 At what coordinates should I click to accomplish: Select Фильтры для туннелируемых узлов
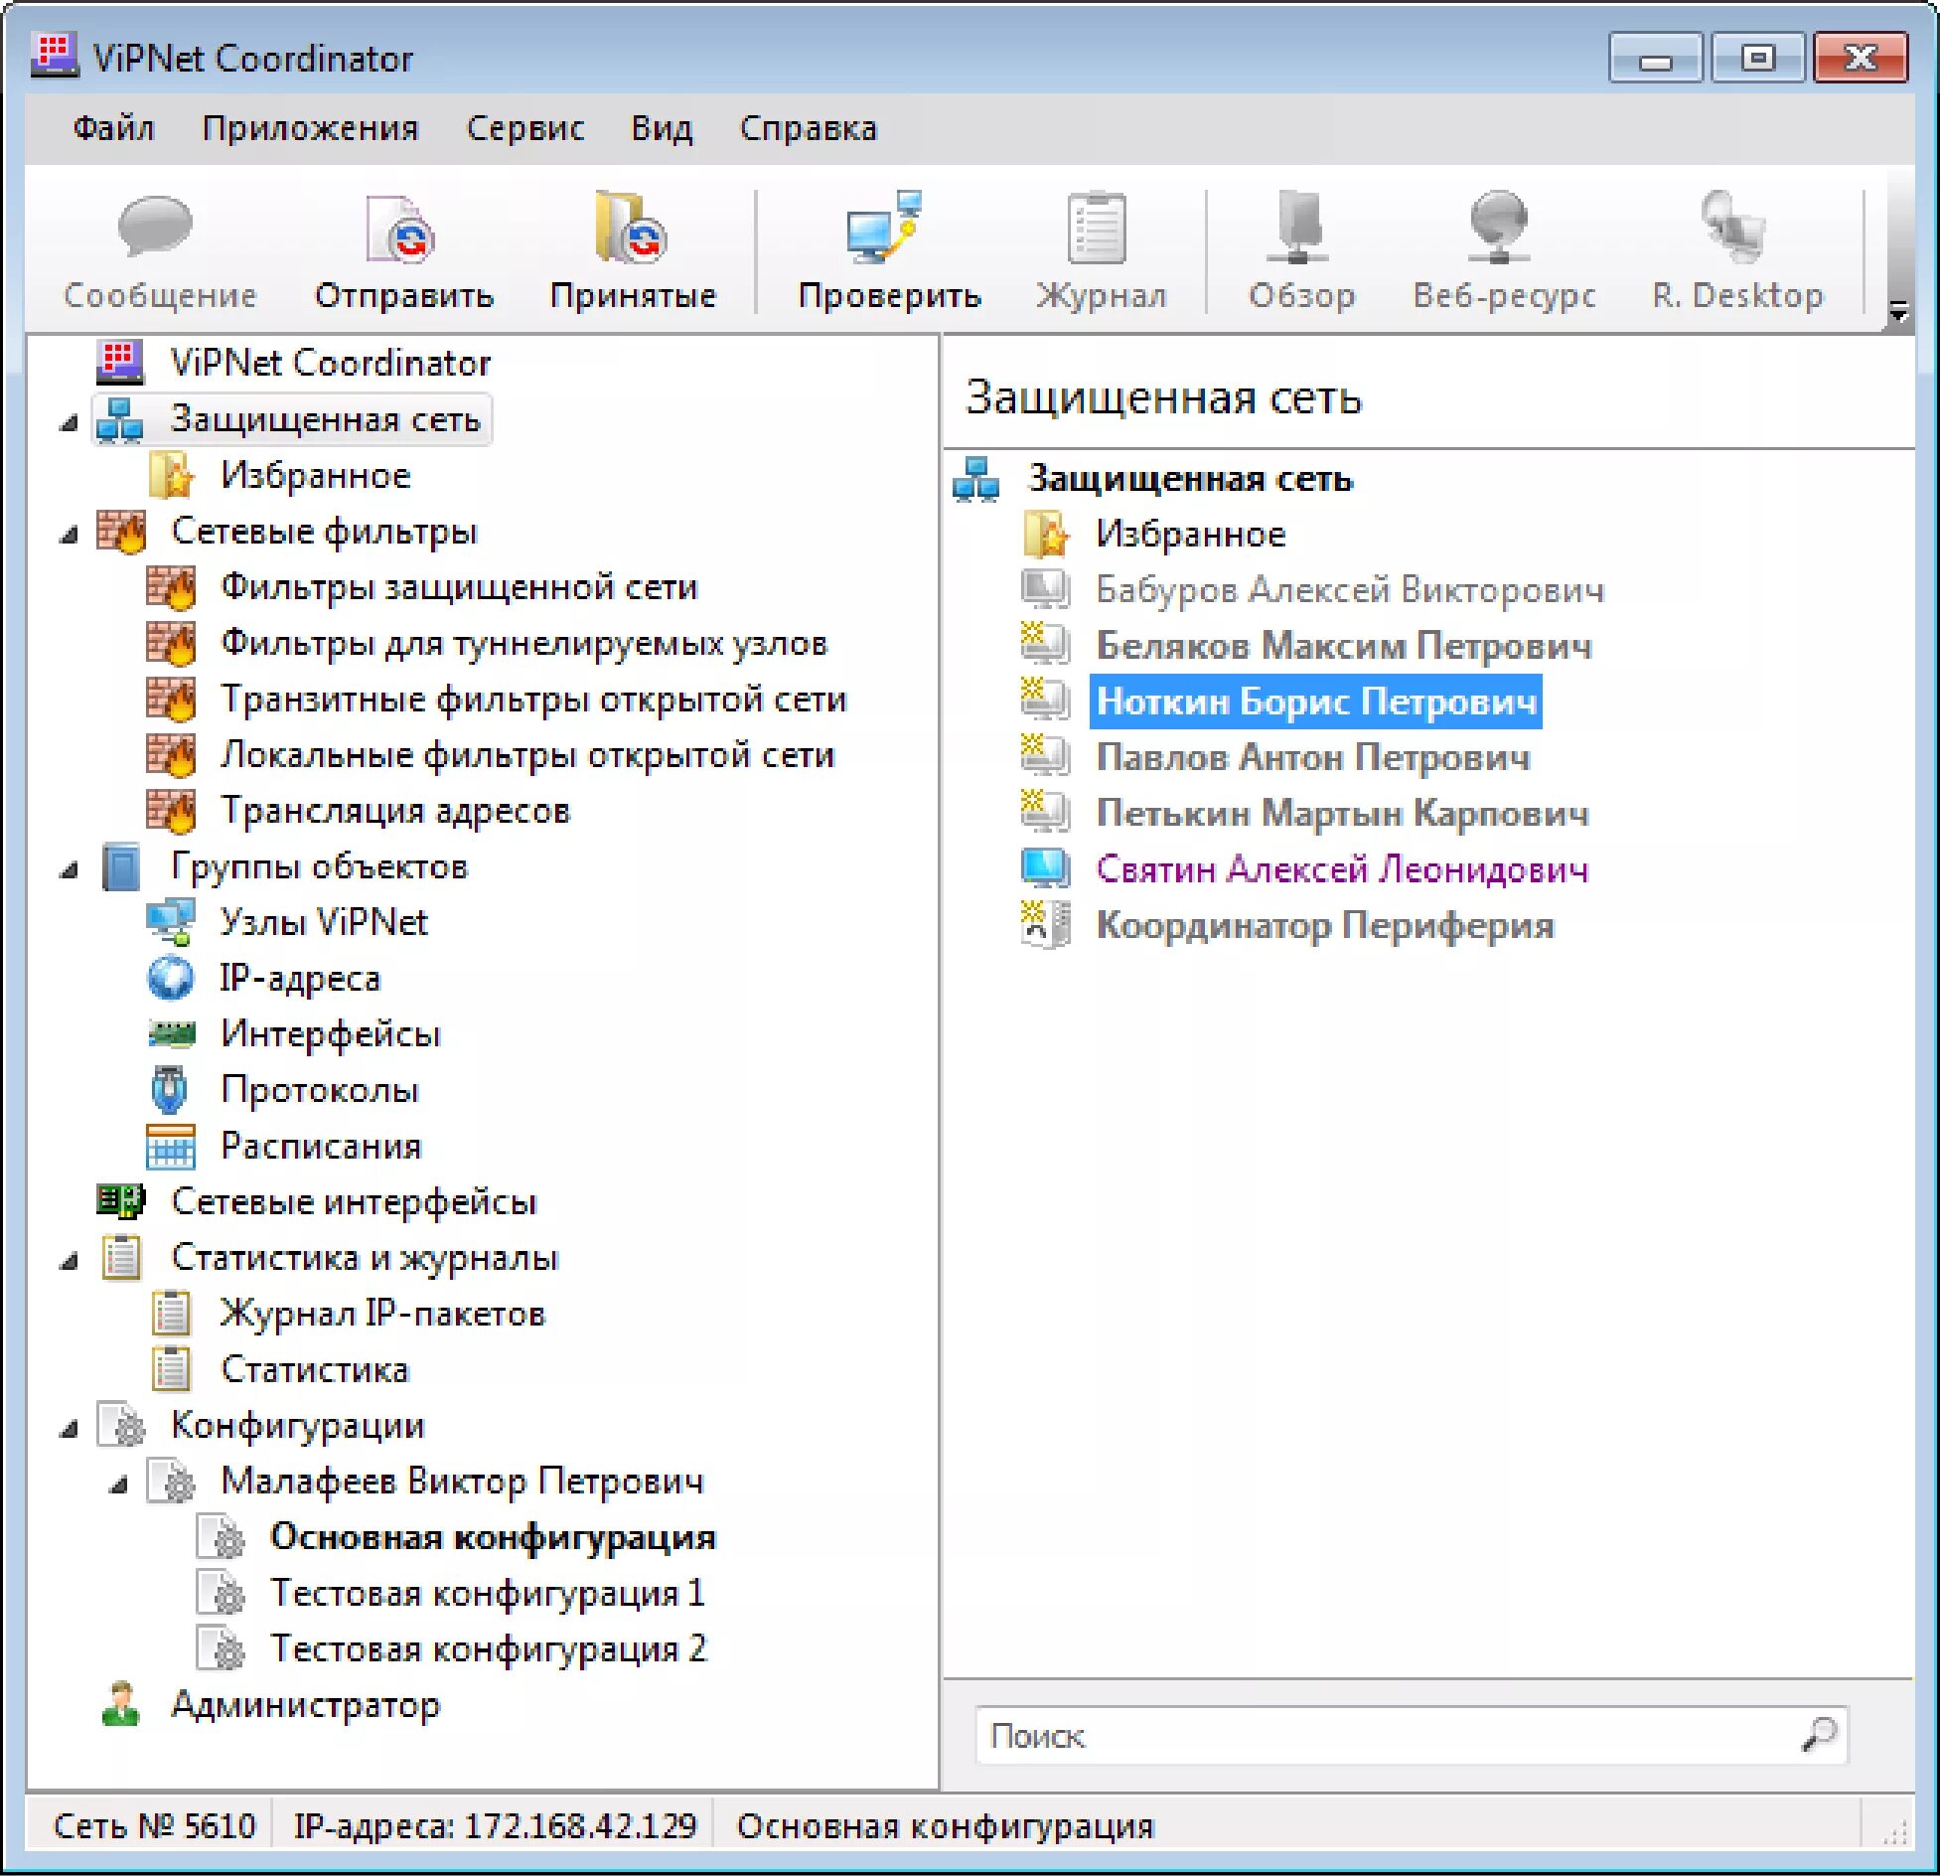tap(523, 643)
